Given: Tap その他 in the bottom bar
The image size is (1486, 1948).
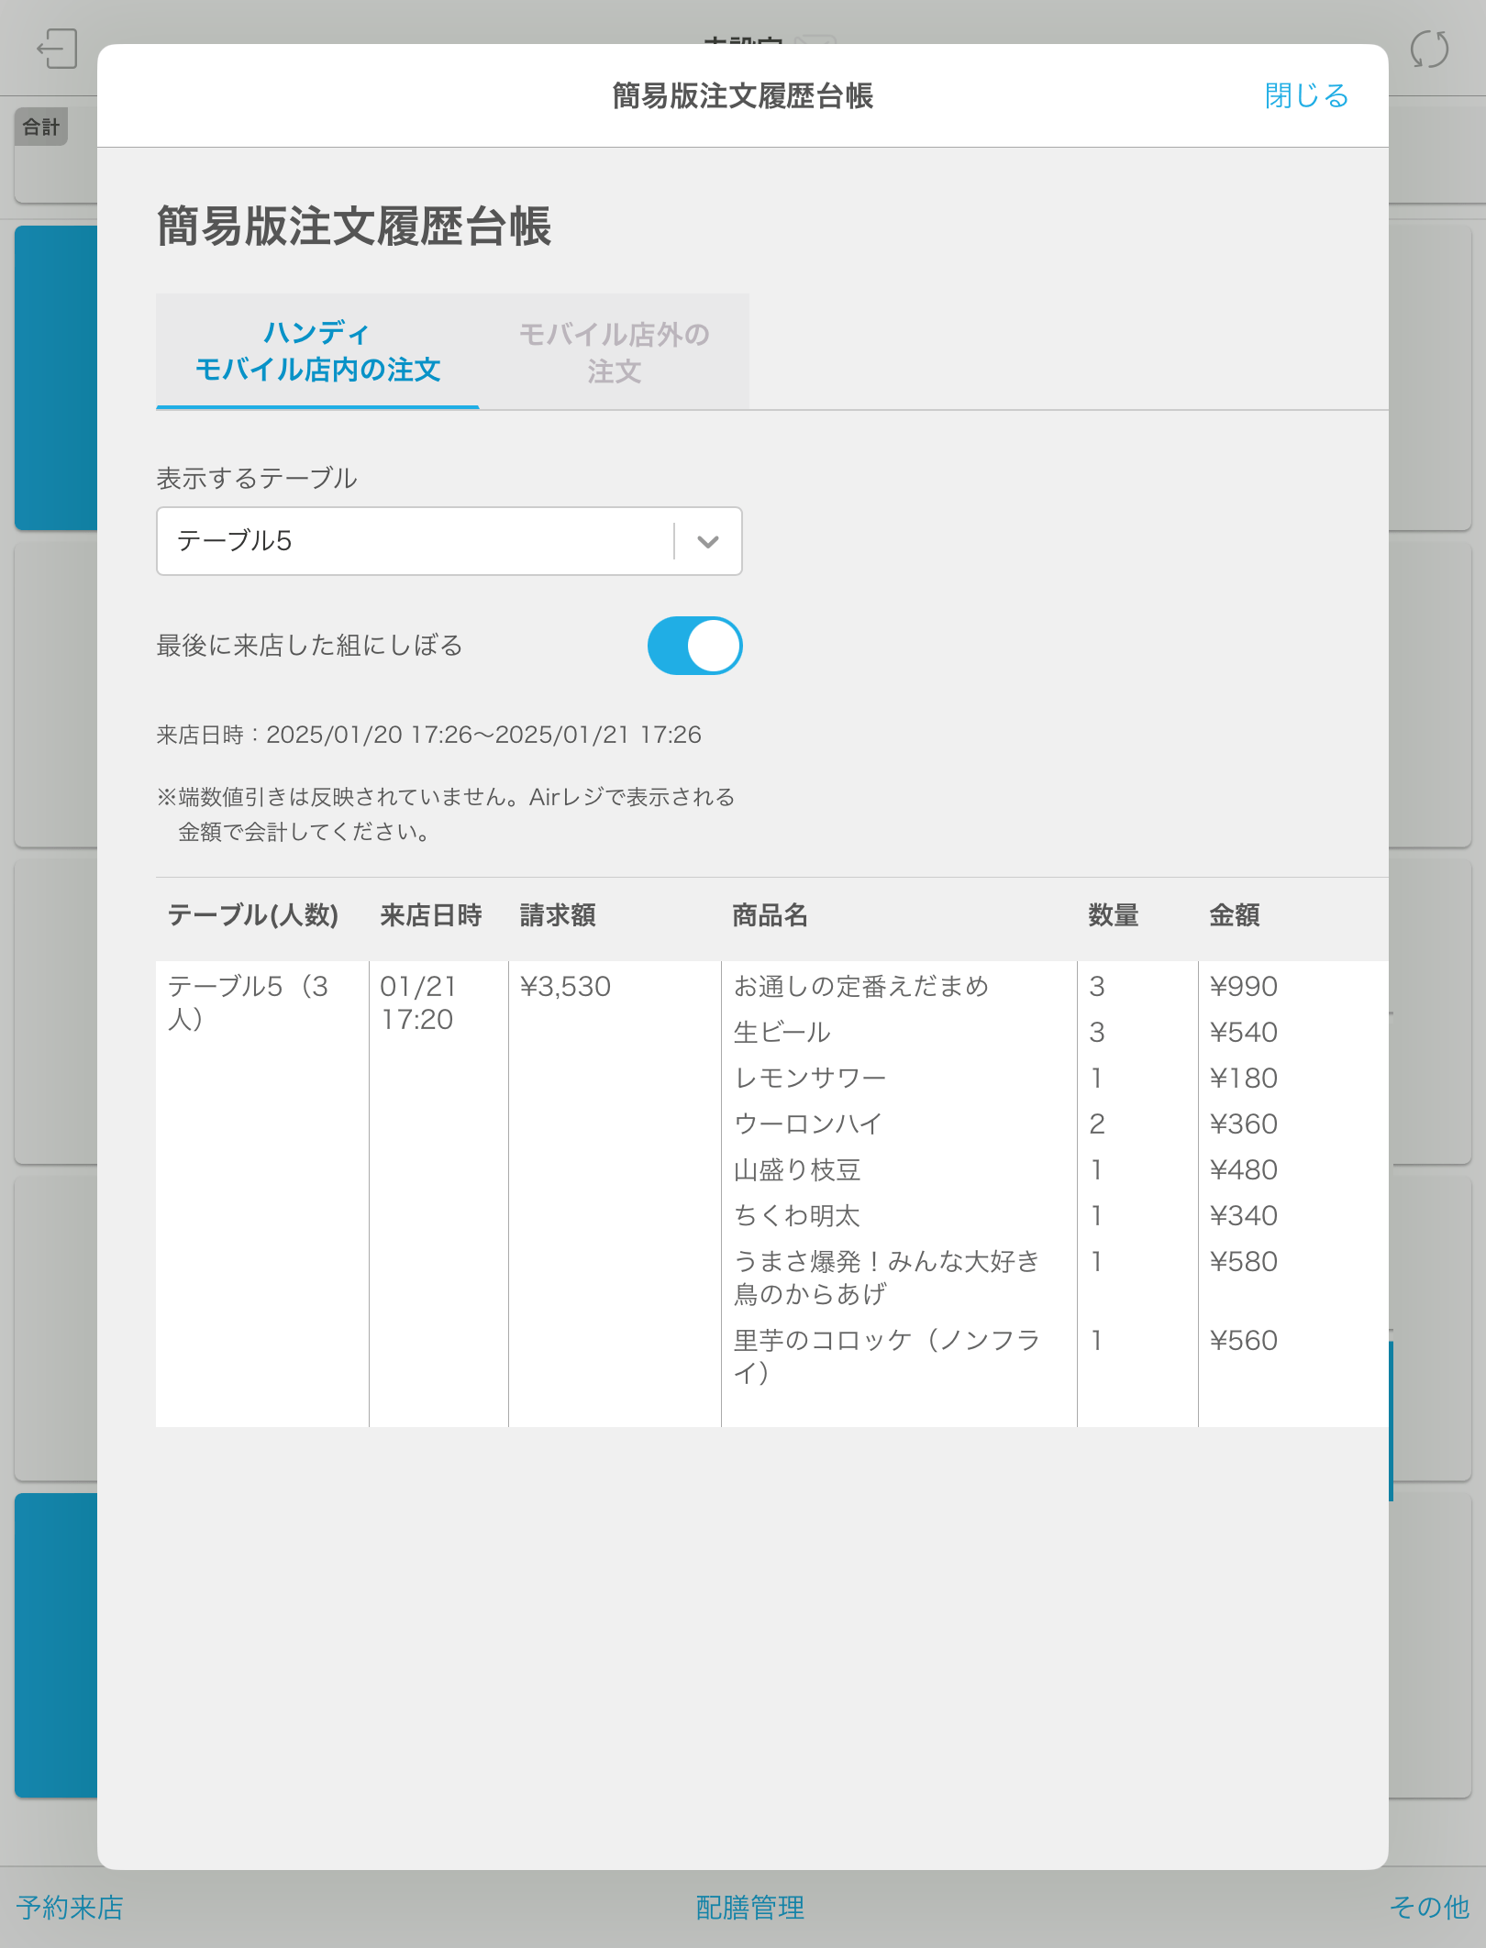Looking at the screenshot, I should tap(1429, 1907).
